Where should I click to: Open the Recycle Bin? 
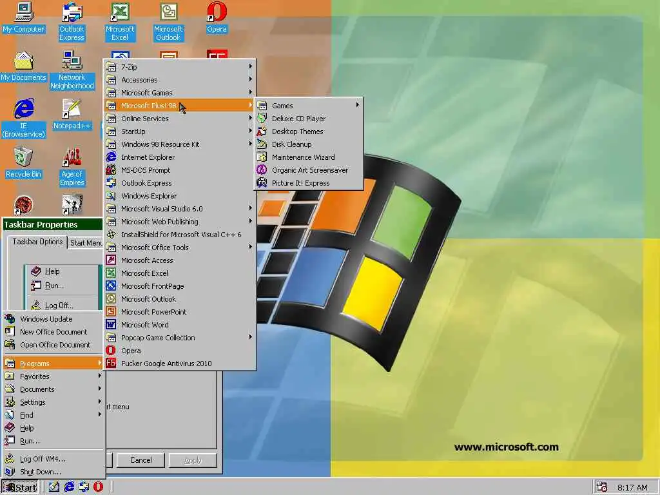coord(24,163)
